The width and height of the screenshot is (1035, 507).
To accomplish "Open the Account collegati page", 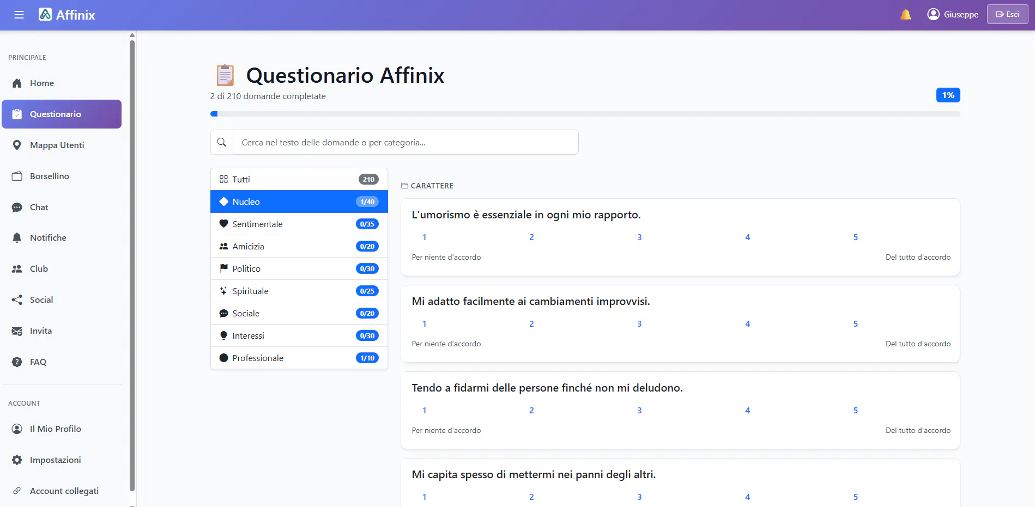I will pyautogui.click(x=62, y=491).
